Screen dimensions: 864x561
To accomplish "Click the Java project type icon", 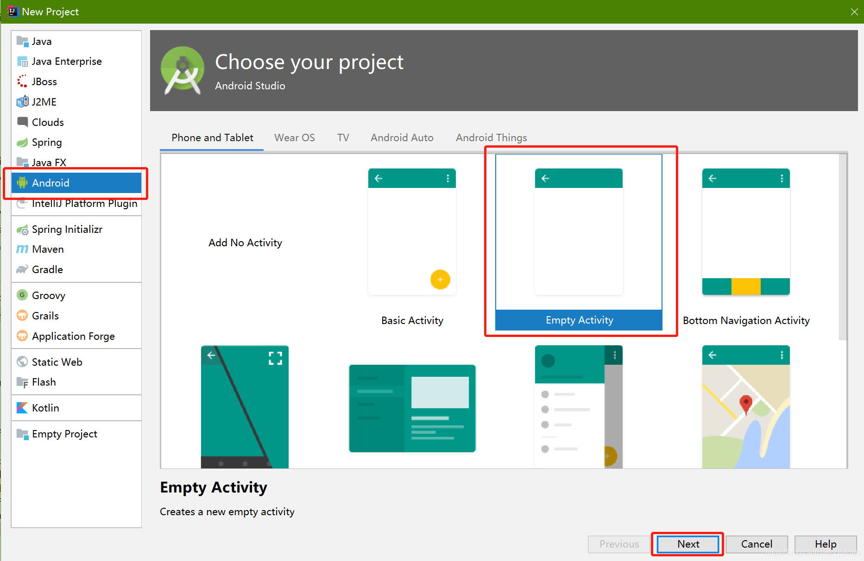I will [22, 41].
